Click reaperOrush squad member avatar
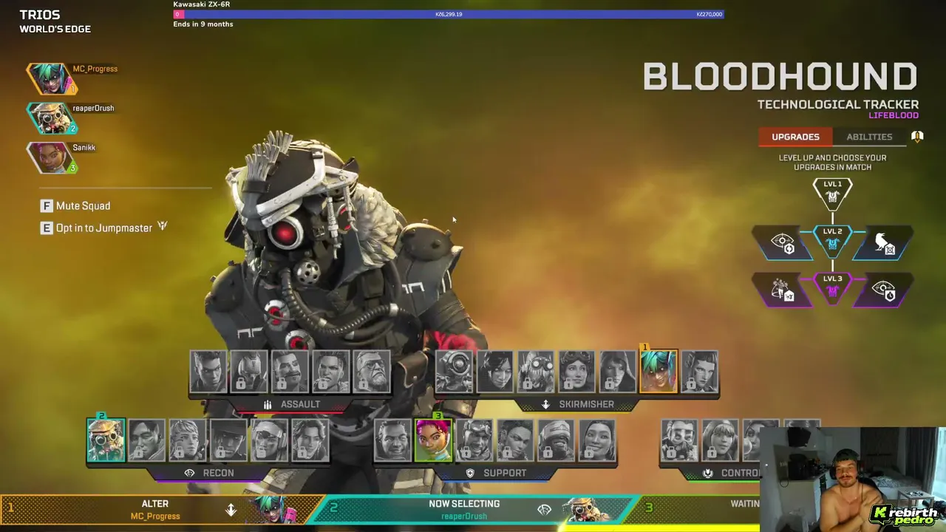The height and width of the screenshot is (532, 946). coord(52,118)
